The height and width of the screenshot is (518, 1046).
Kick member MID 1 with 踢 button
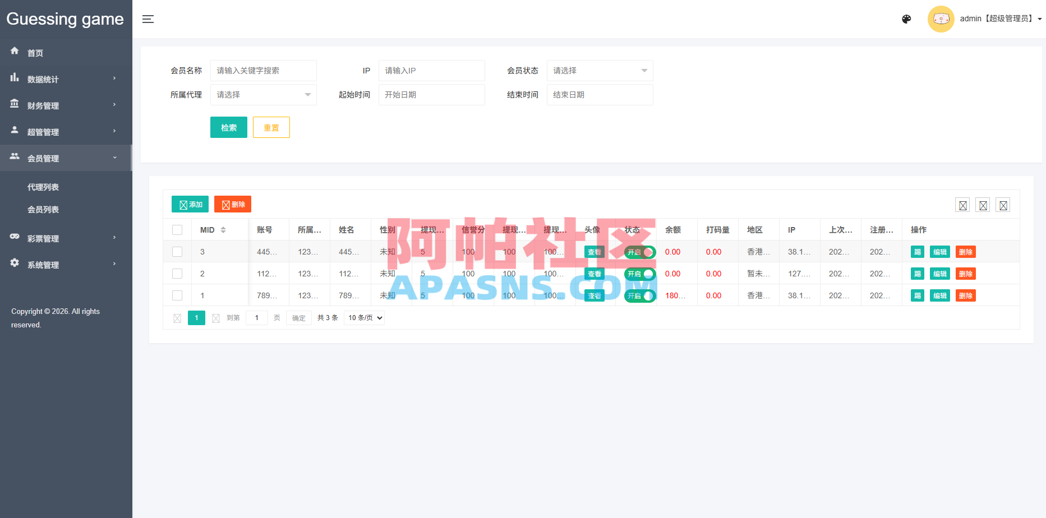pyautogui.click(x=917, y=295)
